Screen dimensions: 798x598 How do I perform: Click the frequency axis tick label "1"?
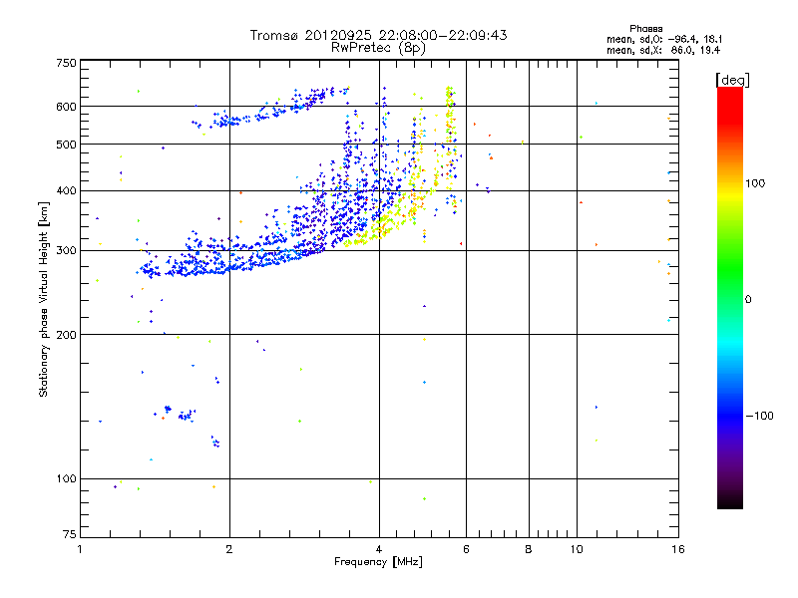80,549
